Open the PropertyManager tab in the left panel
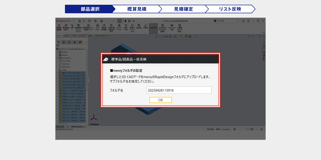The height and width of the screenshot is (160, 321). tap(64, 42)
